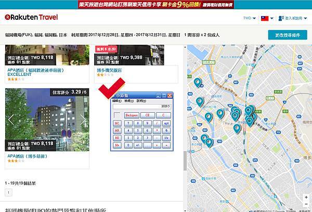The width and height of the screenshot is (312, 212).
Task: Click the calculator display showing 2029.5
Action: 141,107
